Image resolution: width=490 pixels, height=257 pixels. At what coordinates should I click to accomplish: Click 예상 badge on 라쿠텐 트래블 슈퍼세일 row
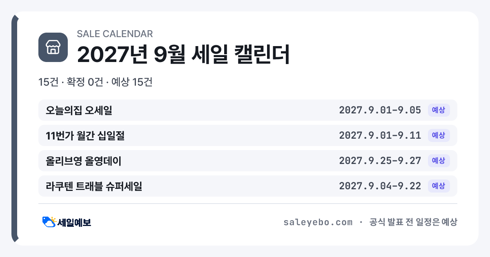439,186
